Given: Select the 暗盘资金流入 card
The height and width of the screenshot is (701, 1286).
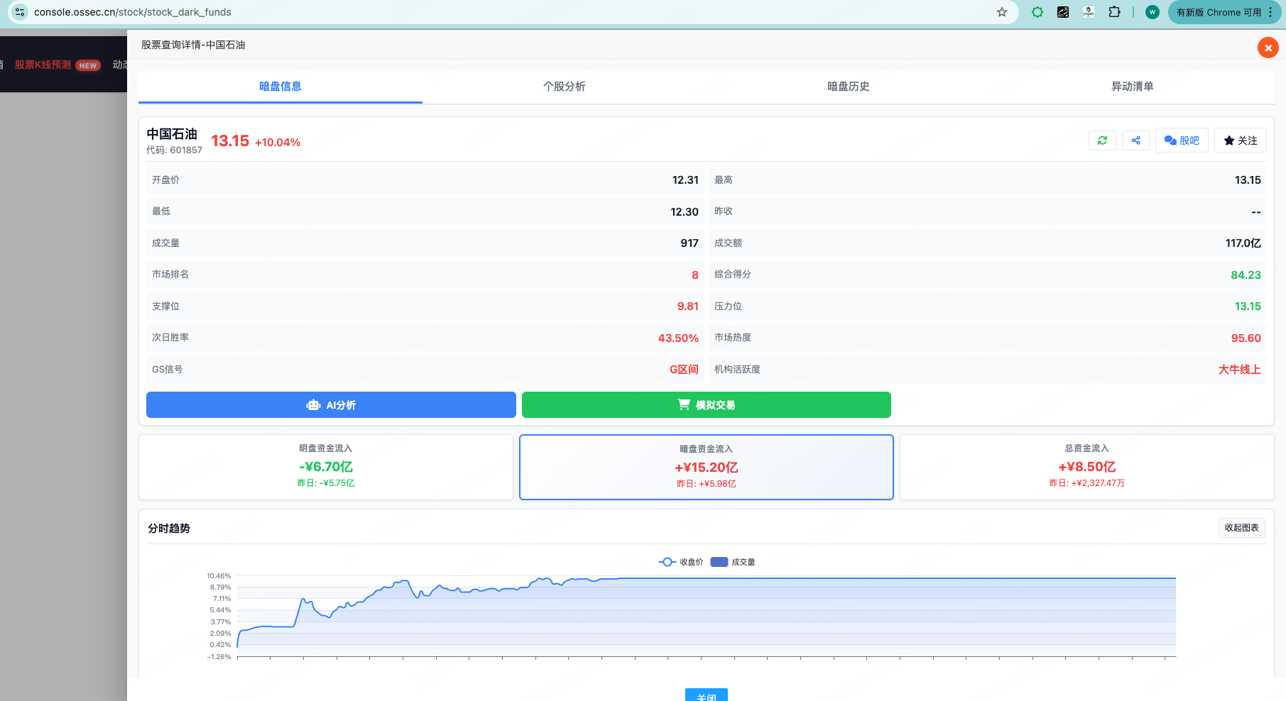Looking at the screenshot, I should 707,467.
